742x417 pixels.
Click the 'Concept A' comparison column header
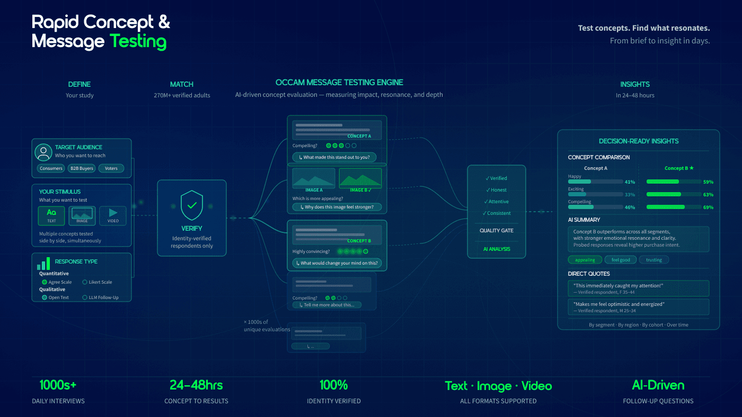coord(595,168)
